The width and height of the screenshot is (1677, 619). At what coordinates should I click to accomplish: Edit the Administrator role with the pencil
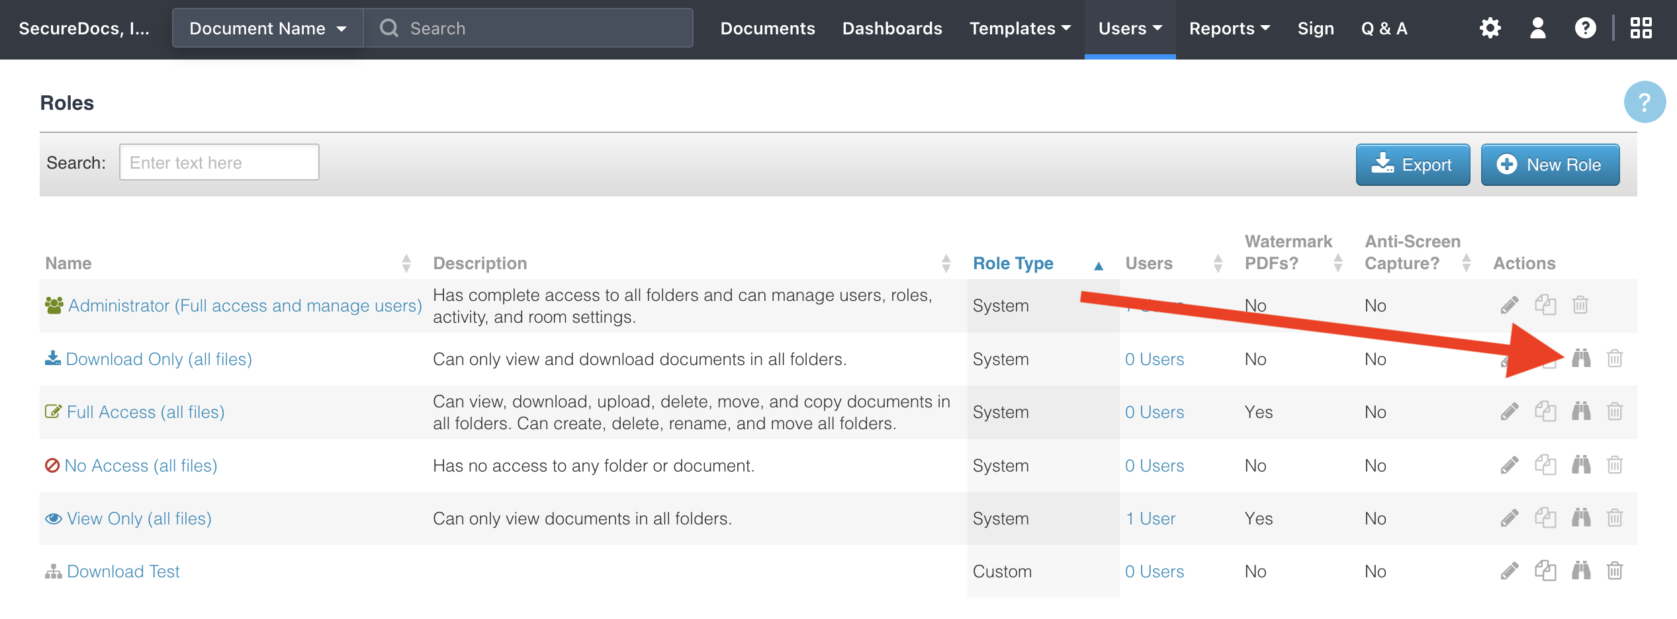tap(1510, 305)
